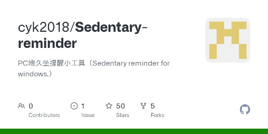
Task: Click the word 'reminder' in the title
Action: (x=47, y=44)
